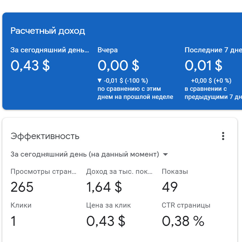The height and width of the screenshot is (242, 242).
Task: Click the 'Показы' metric label
Action: tap(175, 171)
